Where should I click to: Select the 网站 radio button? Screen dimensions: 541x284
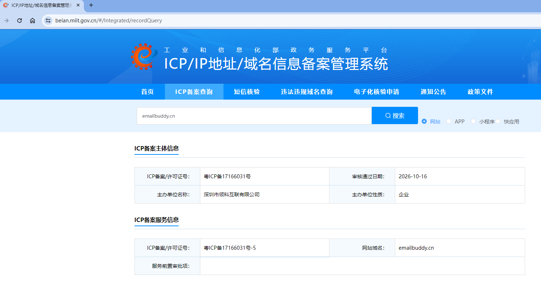pyautogui.click(x=425, y=122)
